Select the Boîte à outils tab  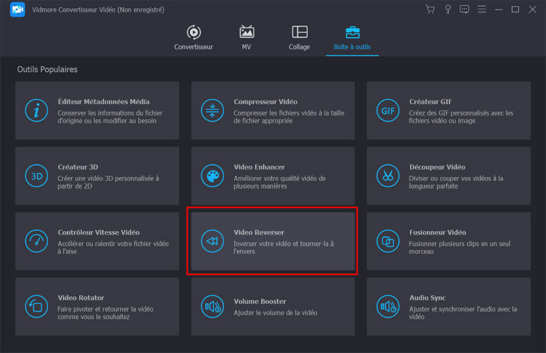tap(353, 38)
